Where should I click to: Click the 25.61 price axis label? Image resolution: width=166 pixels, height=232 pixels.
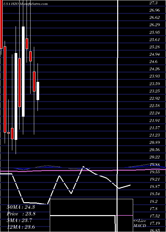[x=155, y=40]
